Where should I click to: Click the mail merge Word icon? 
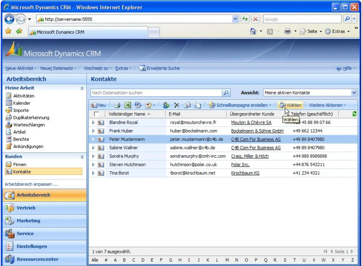click(x=138, y=105)
